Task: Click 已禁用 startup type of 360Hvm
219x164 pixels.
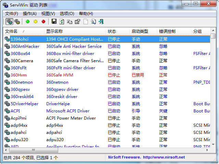Action: coord(138,75)
